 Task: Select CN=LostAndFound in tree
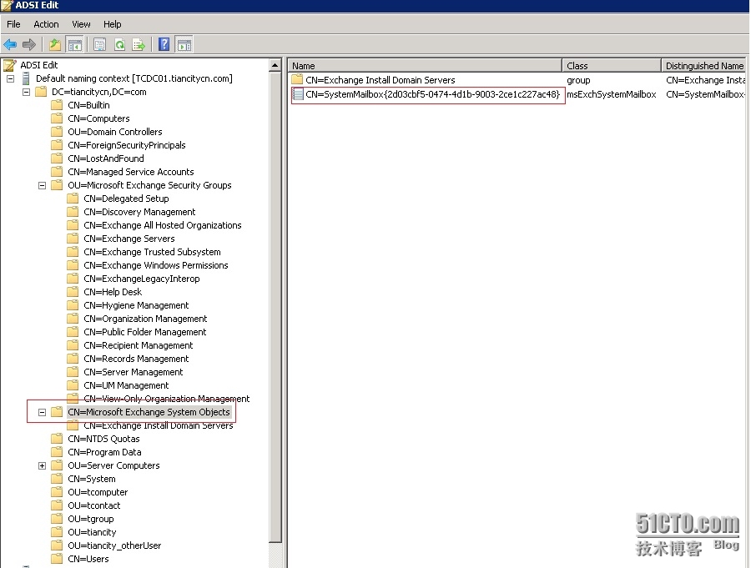pyautogui.click(x=106, y=158)
